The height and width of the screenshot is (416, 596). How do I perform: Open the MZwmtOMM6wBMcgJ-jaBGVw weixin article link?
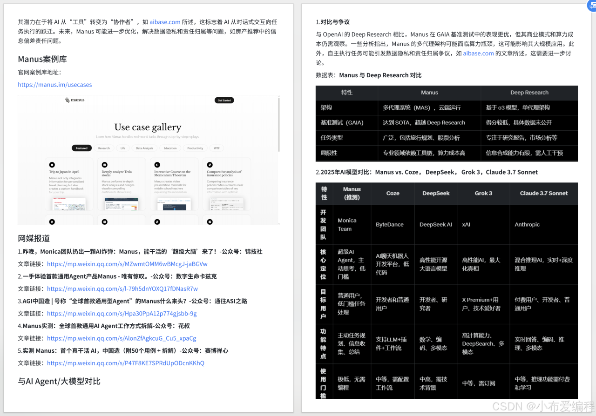coord(127,264)
